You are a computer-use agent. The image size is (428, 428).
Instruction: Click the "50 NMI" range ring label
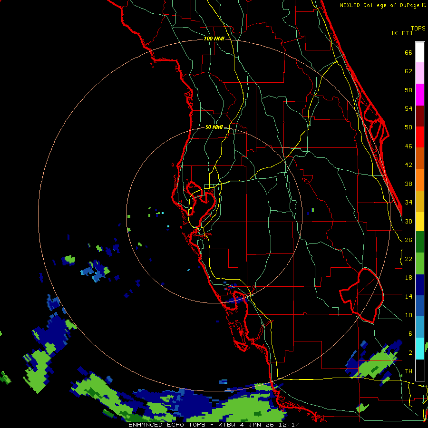[x=214, y=127]
